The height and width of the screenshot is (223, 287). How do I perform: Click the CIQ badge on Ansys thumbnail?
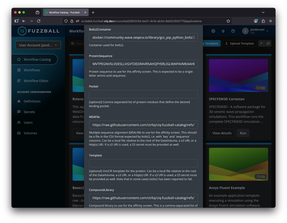pyautogui.click(x=261, y=177)
